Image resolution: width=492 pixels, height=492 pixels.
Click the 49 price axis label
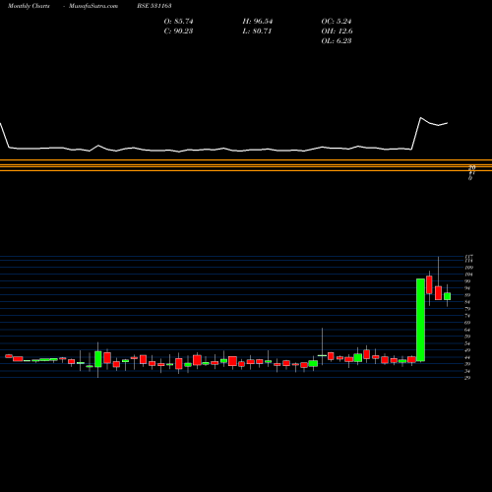[x=467, y=350]
